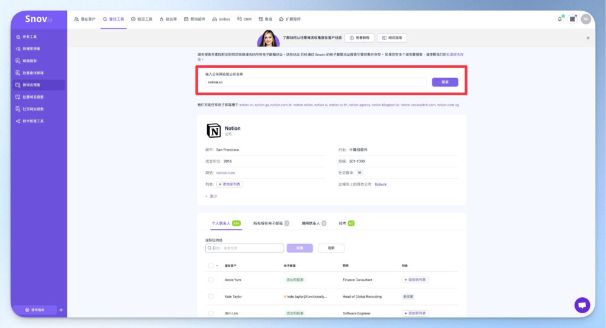Open the 扩展程序 extensions menu item
This screenshot has height=328, width=606.
[289, 19]
